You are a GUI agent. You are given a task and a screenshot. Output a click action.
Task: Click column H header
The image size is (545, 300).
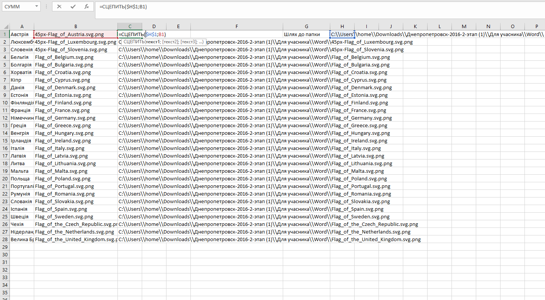[342, 26]
